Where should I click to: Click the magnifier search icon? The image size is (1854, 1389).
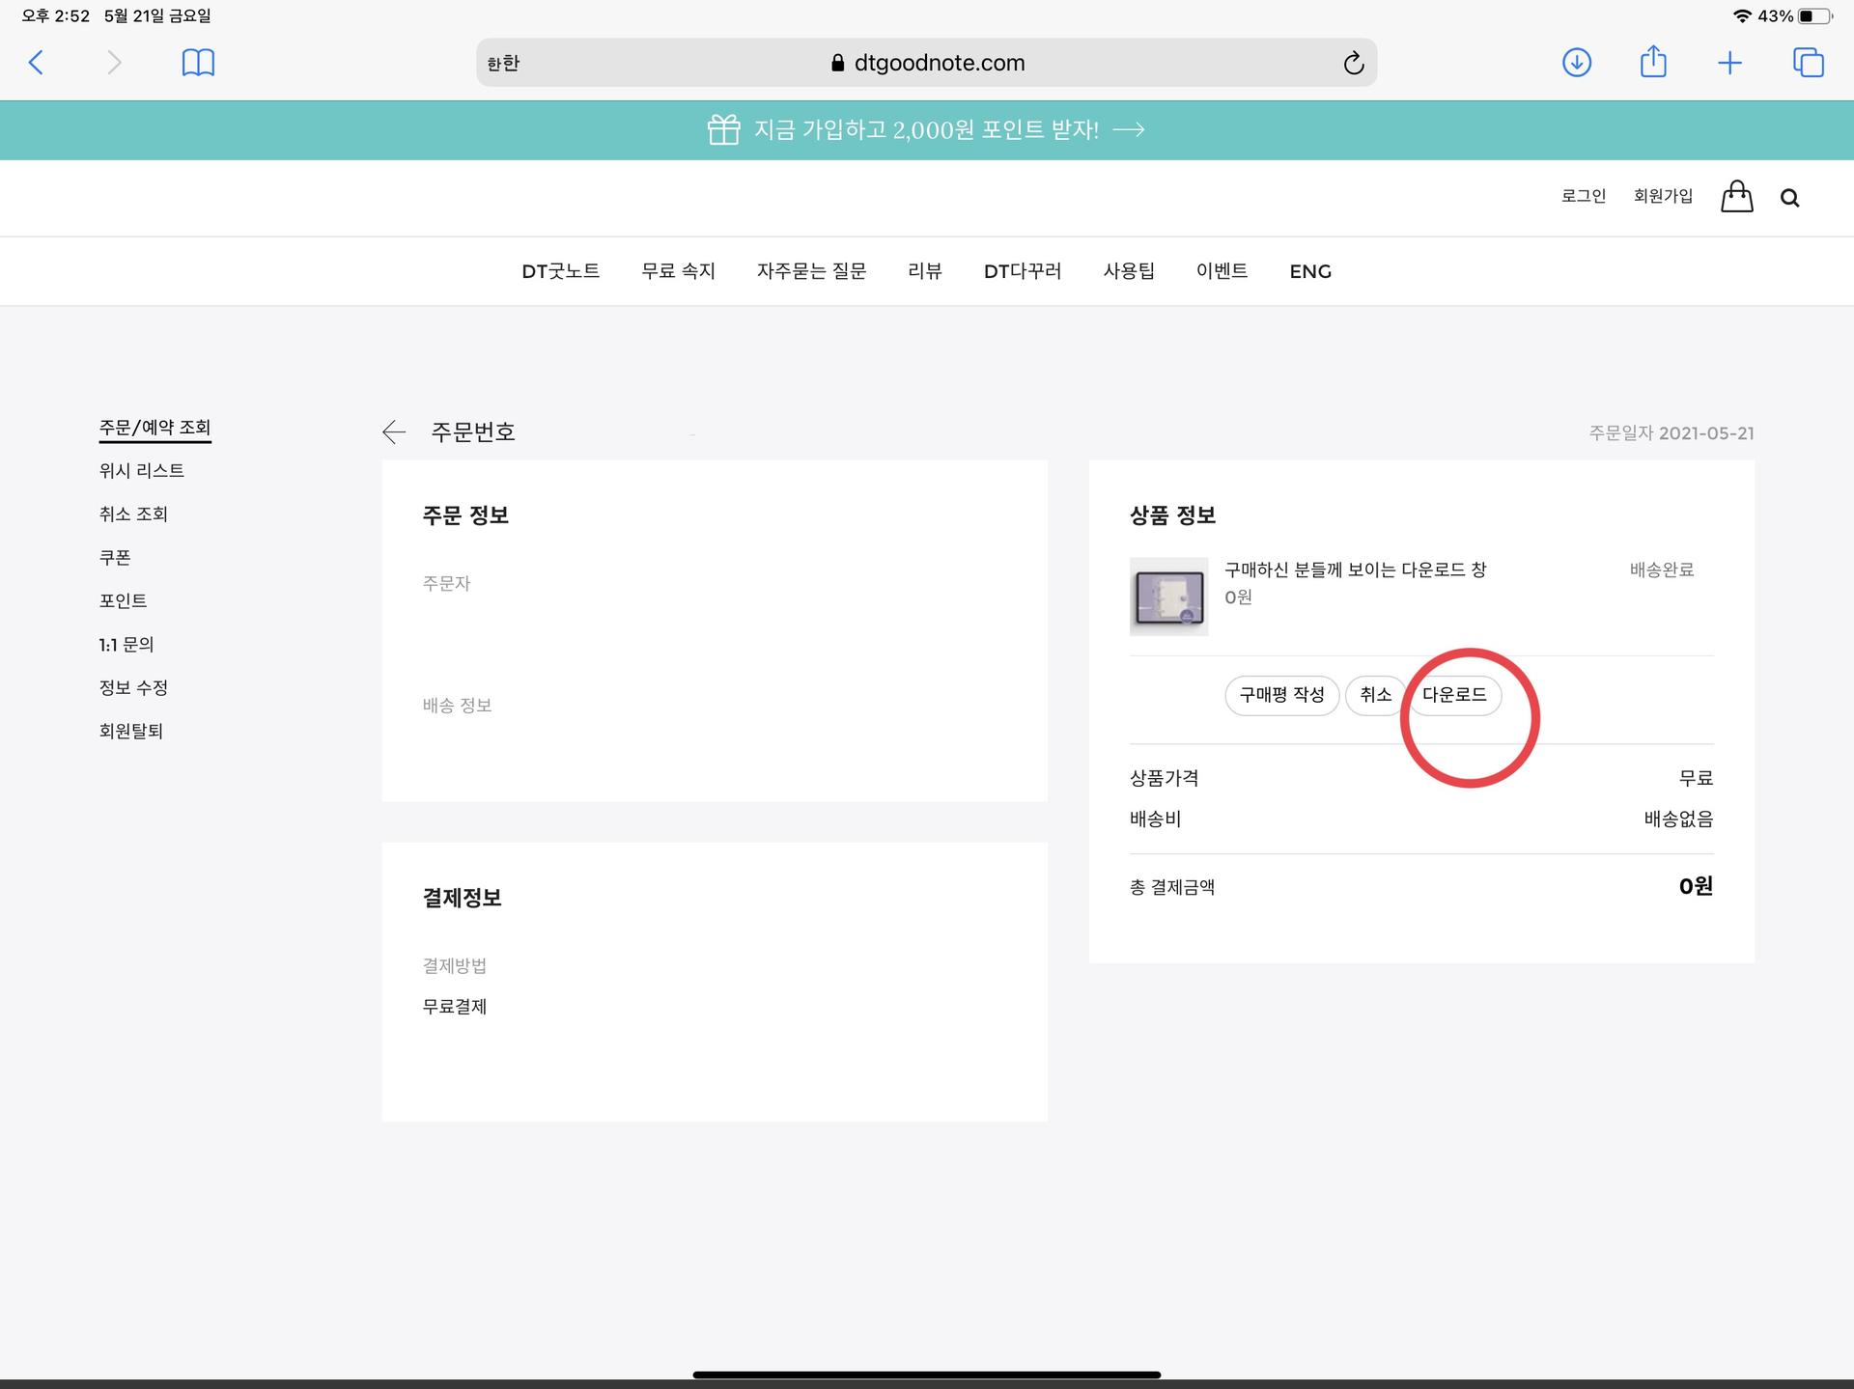tap(1789, 198)
